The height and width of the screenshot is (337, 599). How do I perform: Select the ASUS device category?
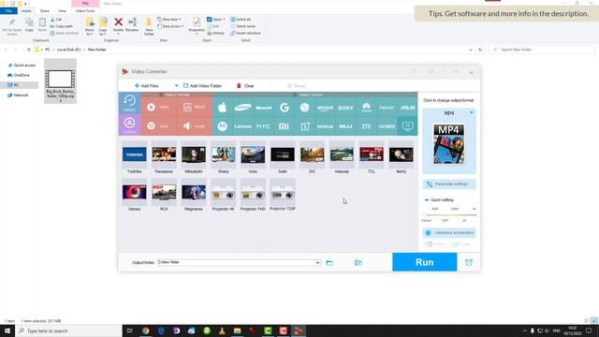tap(408, 108)
